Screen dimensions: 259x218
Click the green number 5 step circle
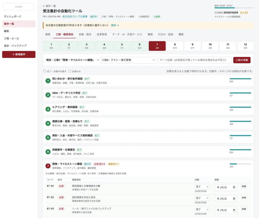[48, 138]
